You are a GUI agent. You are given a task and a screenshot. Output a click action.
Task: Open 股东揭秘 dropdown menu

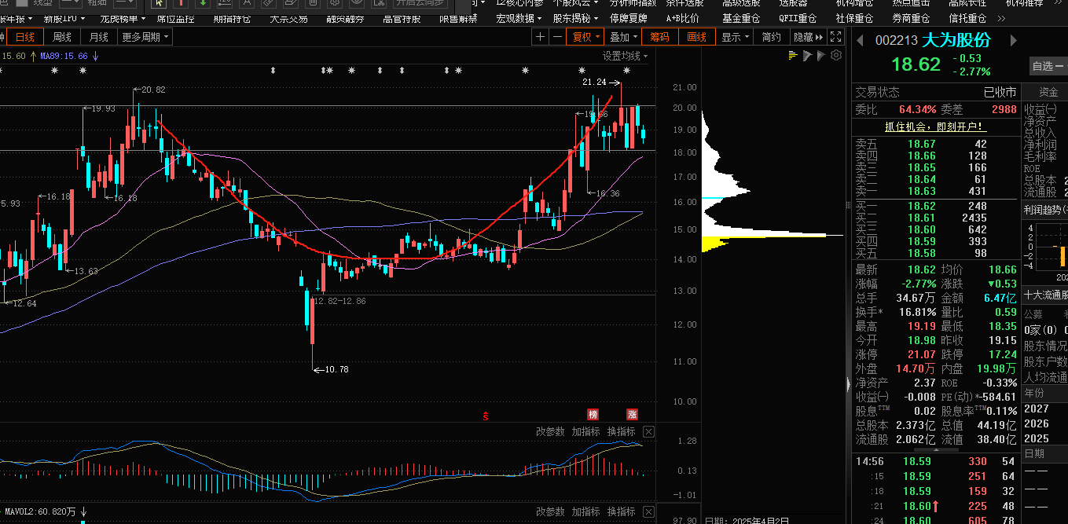576,18
